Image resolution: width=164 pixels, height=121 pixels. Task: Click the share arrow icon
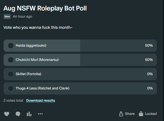point(121,114)
